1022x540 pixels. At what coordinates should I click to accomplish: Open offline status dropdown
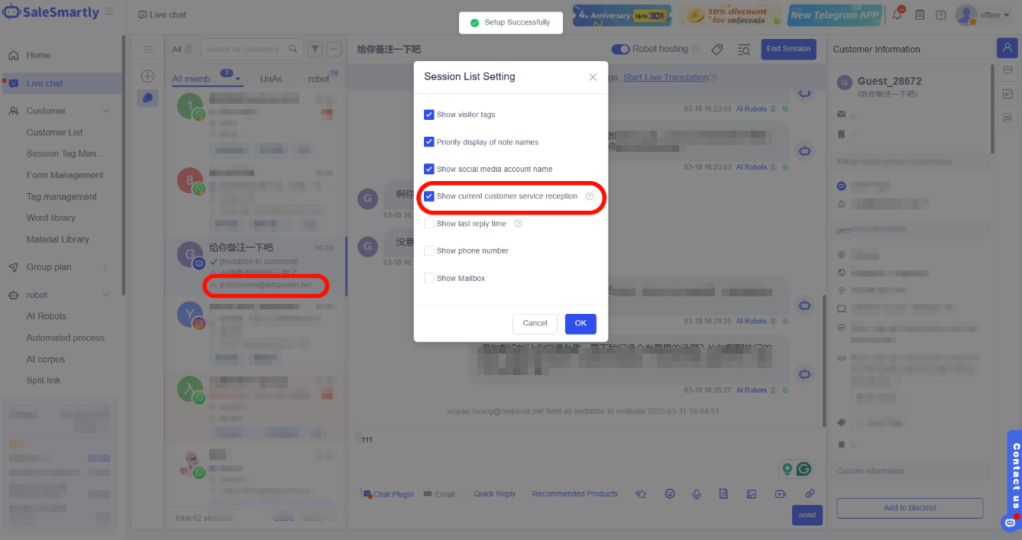coord(994,15)
